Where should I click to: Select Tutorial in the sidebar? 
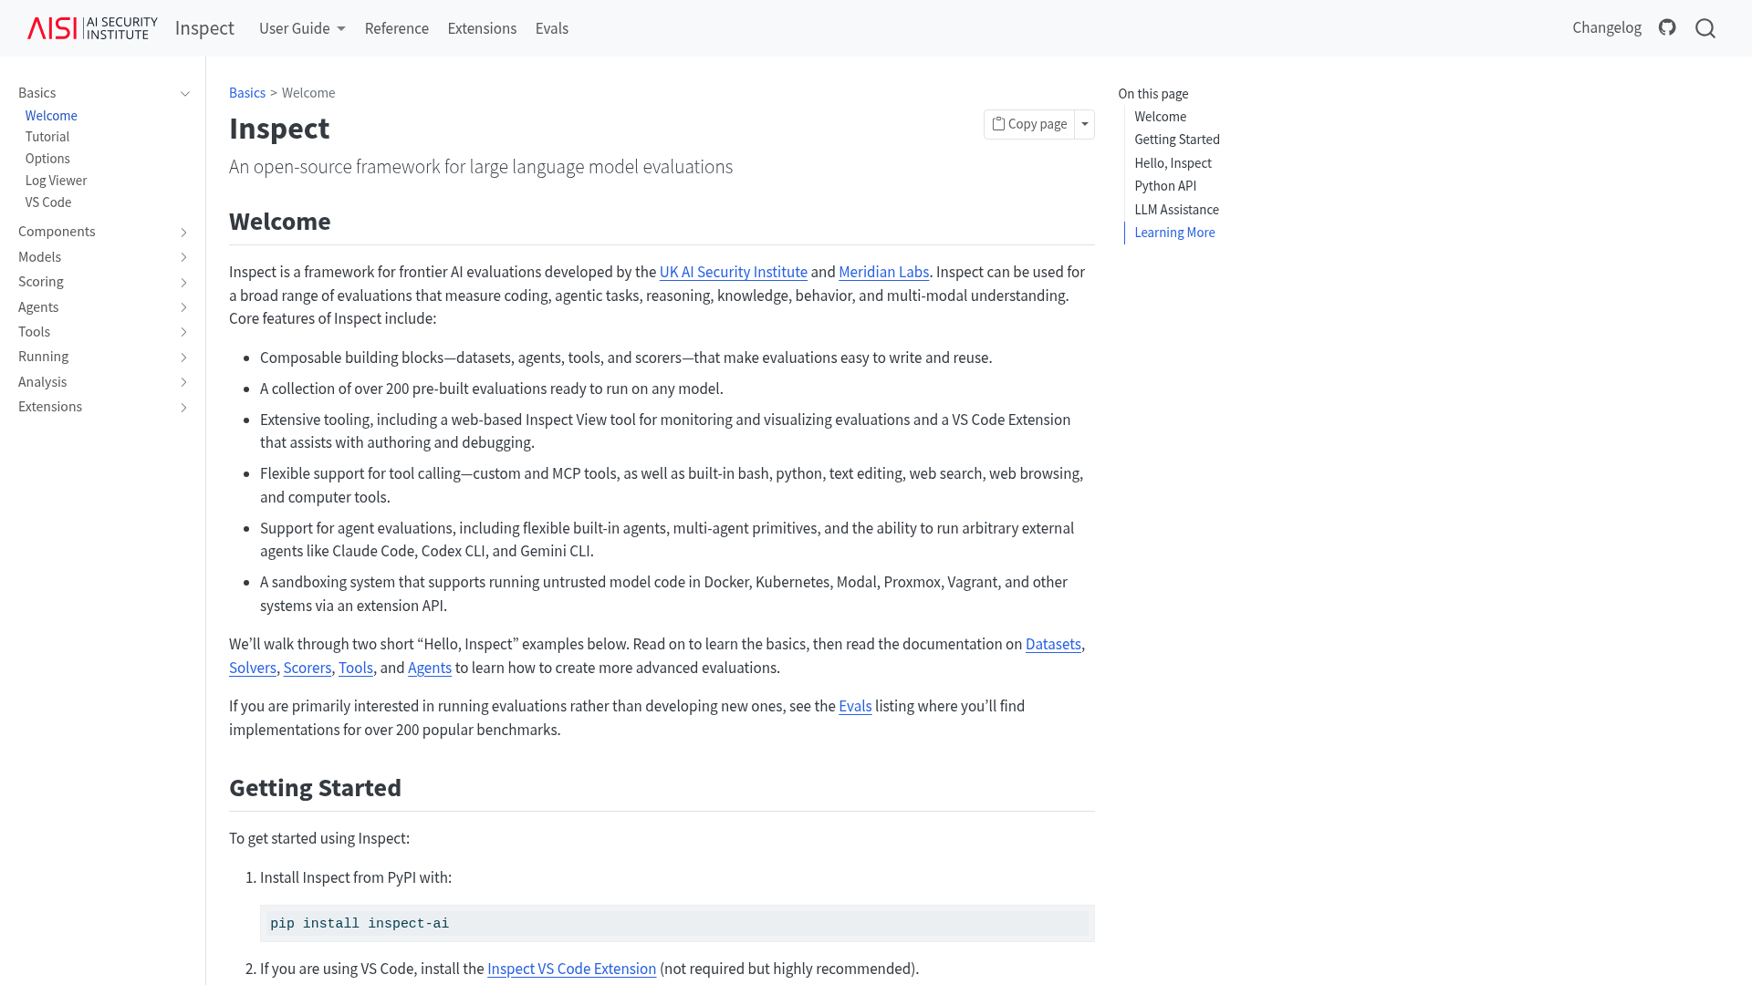(x=47, y=137)
